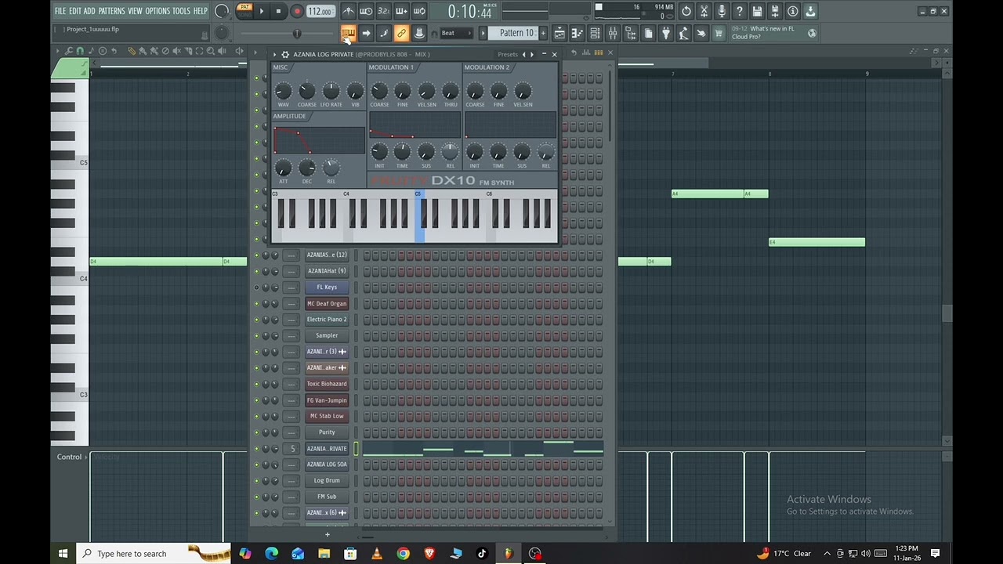Click the render export download icon
Viewport: 1003px width, 564px height.
pyautogui.click(x=810, y=11)
